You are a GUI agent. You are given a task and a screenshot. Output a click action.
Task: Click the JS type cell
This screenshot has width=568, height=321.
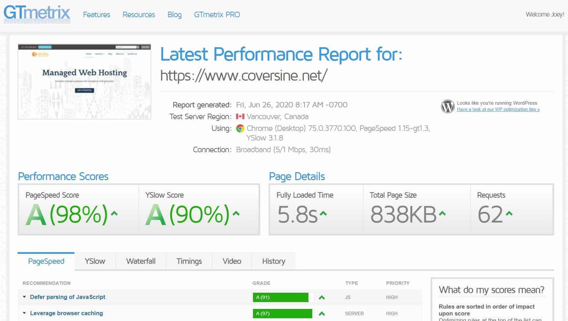tap(348, 297)
